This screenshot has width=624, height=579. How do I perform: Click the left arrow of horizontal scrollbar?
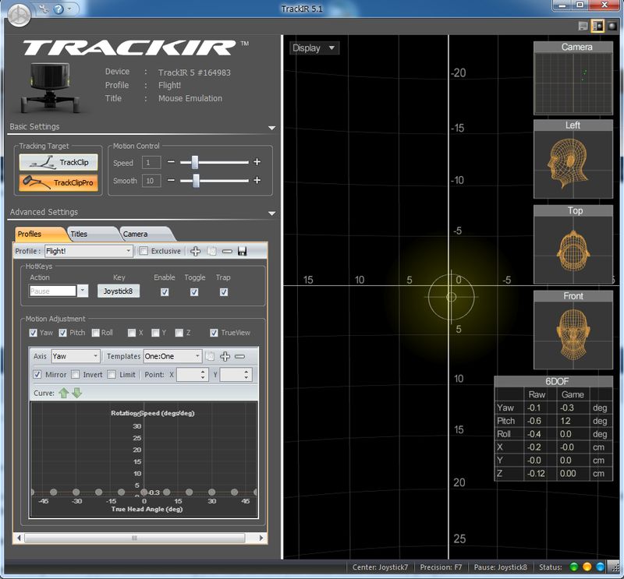coord(19,538)
